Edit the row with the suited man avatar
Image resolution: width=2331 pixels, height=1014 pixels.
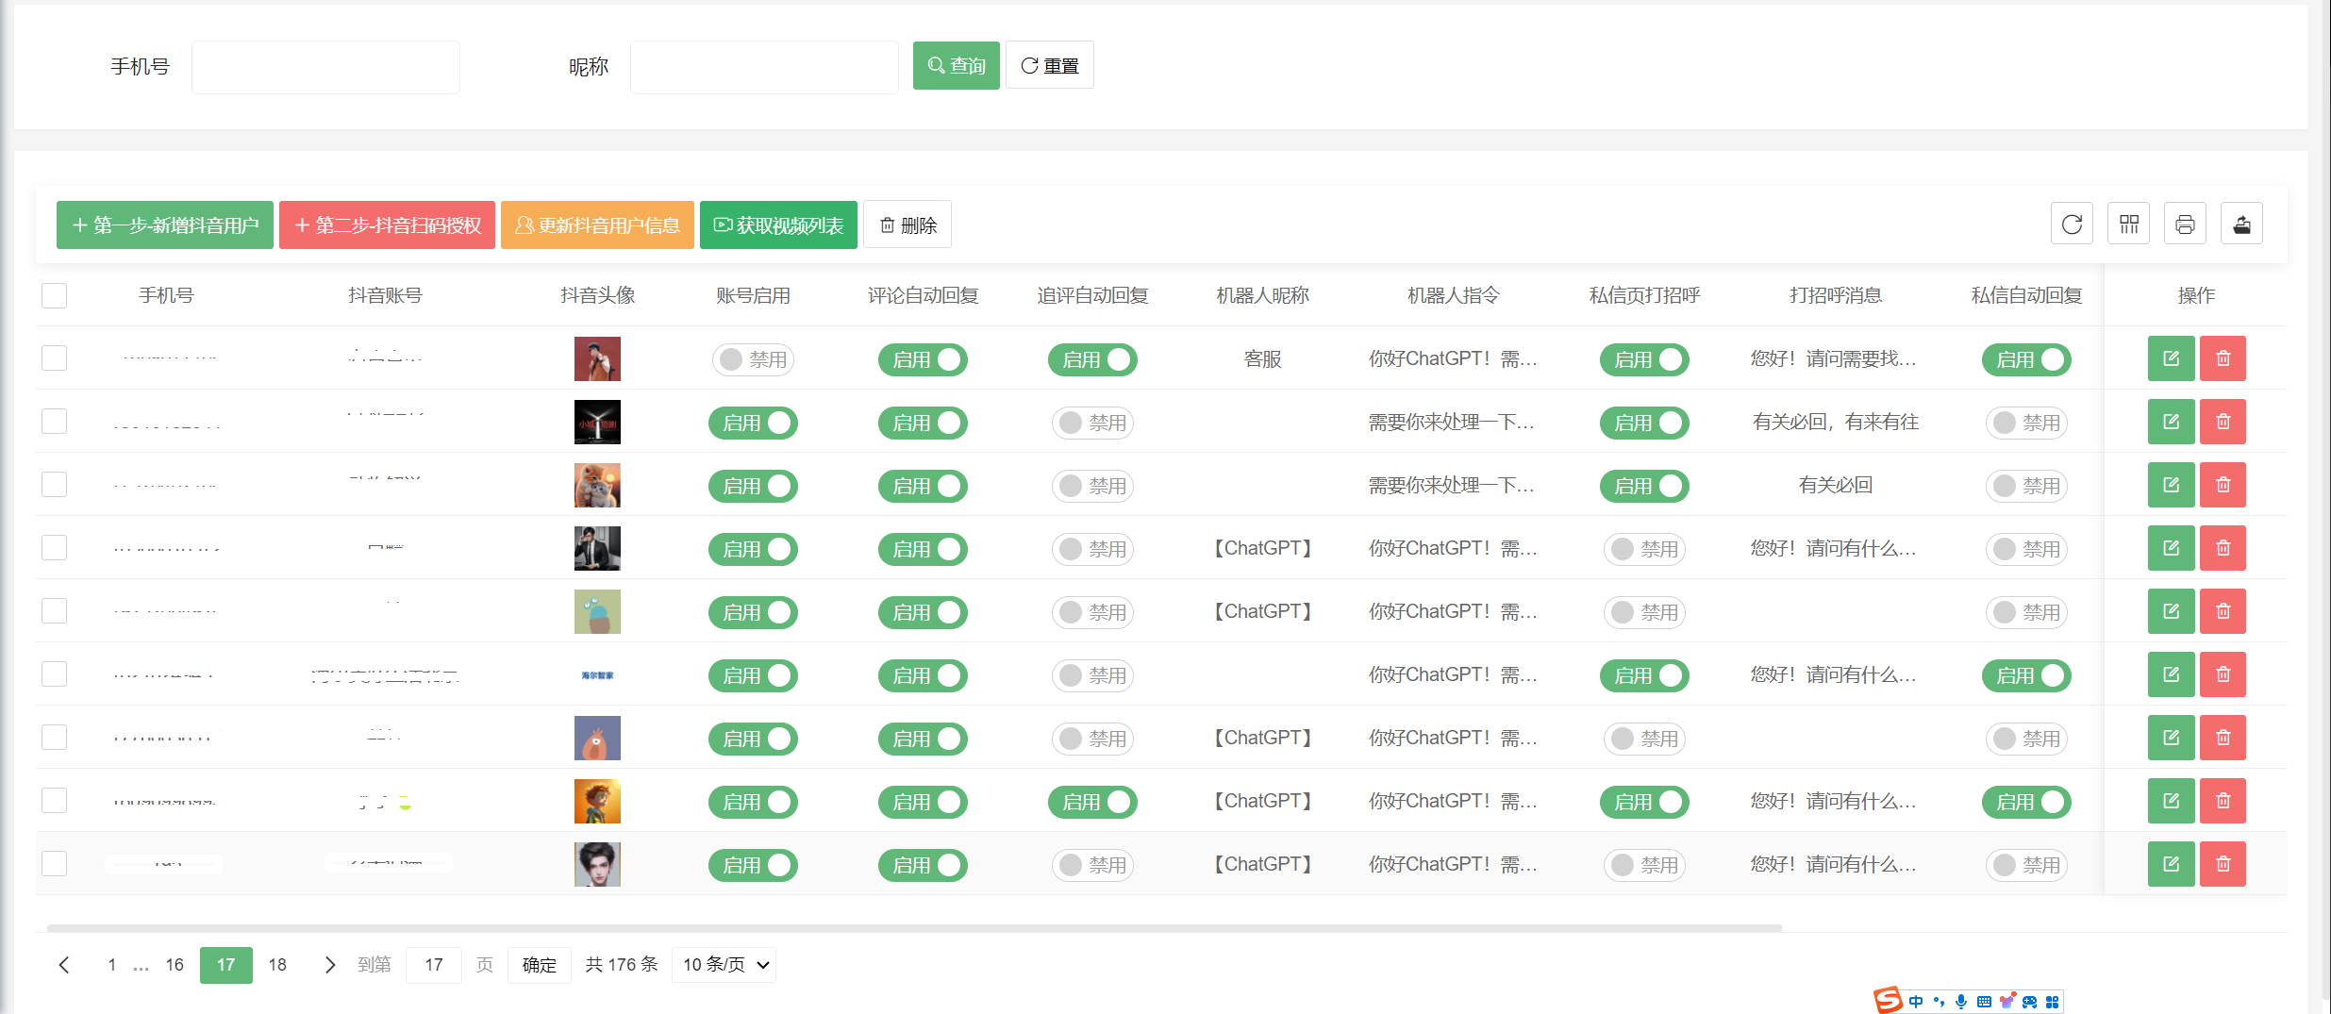click(x=2171, y=548)
